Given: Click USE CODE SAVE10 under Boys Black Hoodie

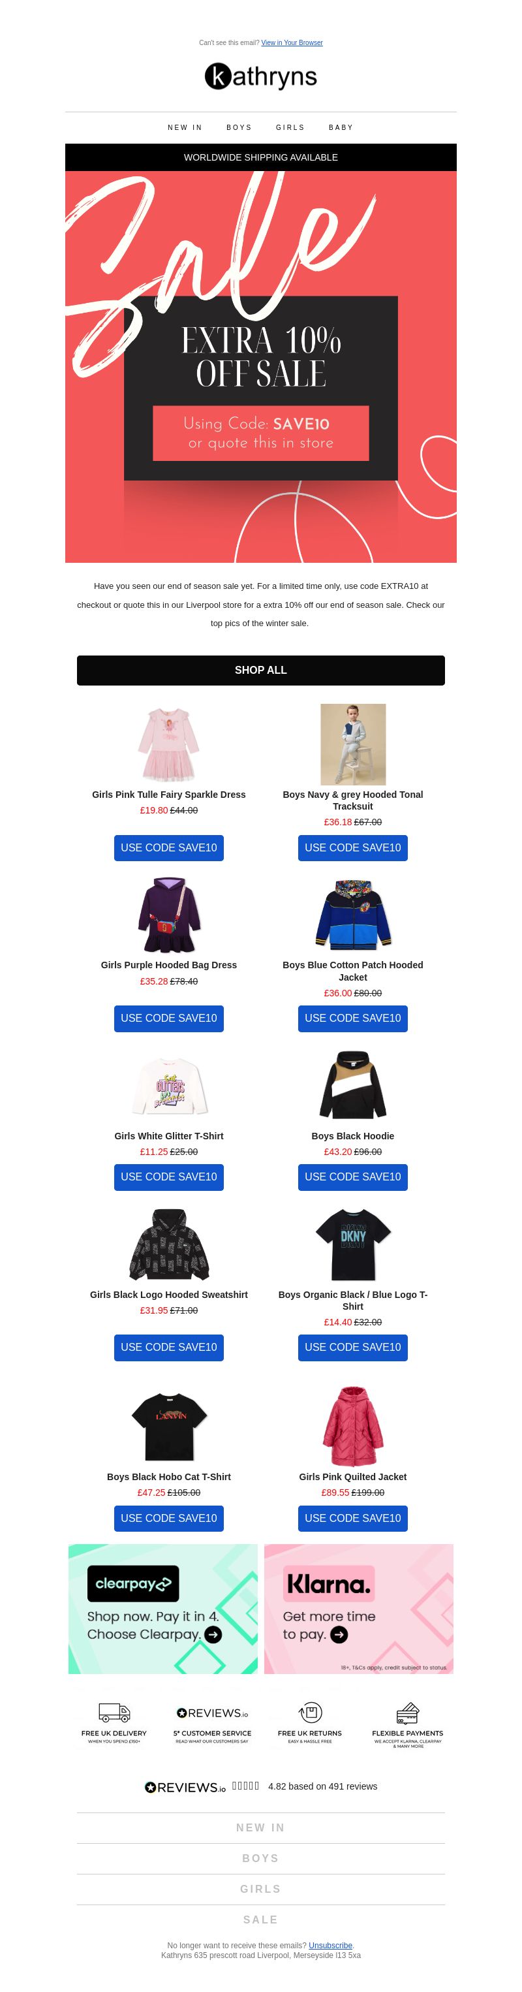Looking at the screenshot, I should [352, 1176].
